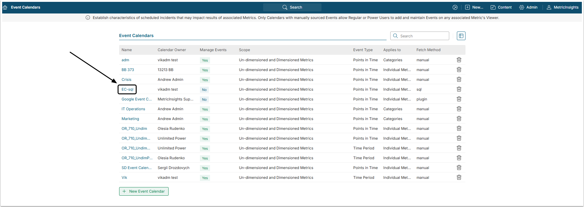Open the global Search box in the top bar
Viewport: 584px width, 207px height.
tap(292, 7)
